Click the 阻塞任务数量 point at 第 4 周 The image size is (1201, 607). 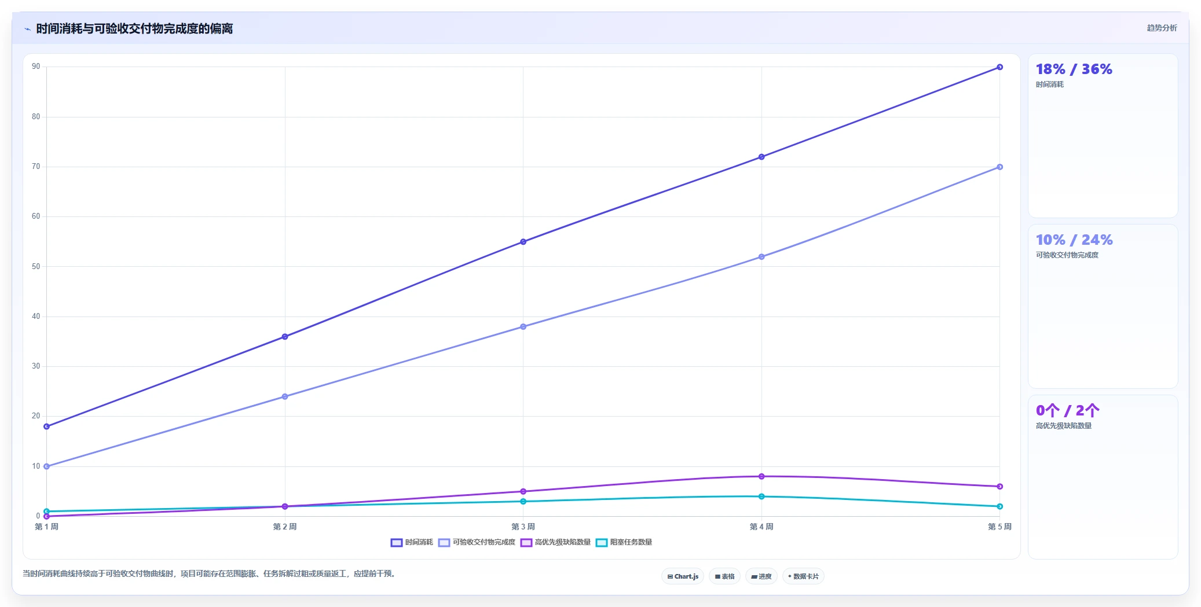click(761, 496)
